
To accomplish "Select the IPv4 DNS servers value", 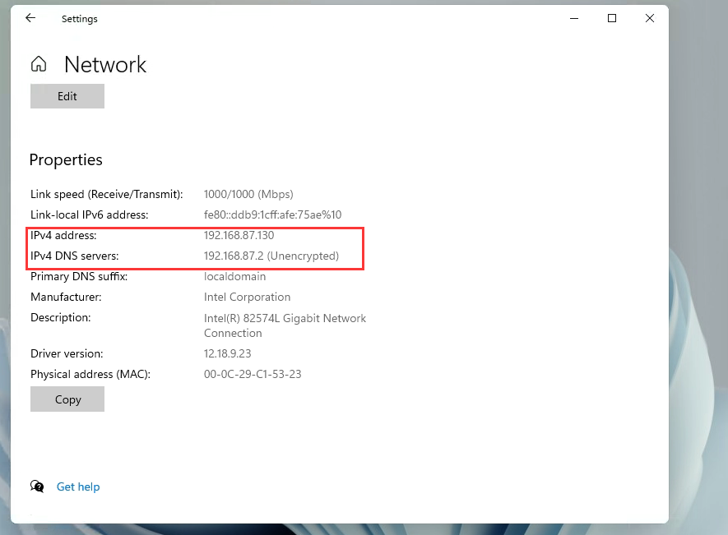I will [x=271, y=256].
